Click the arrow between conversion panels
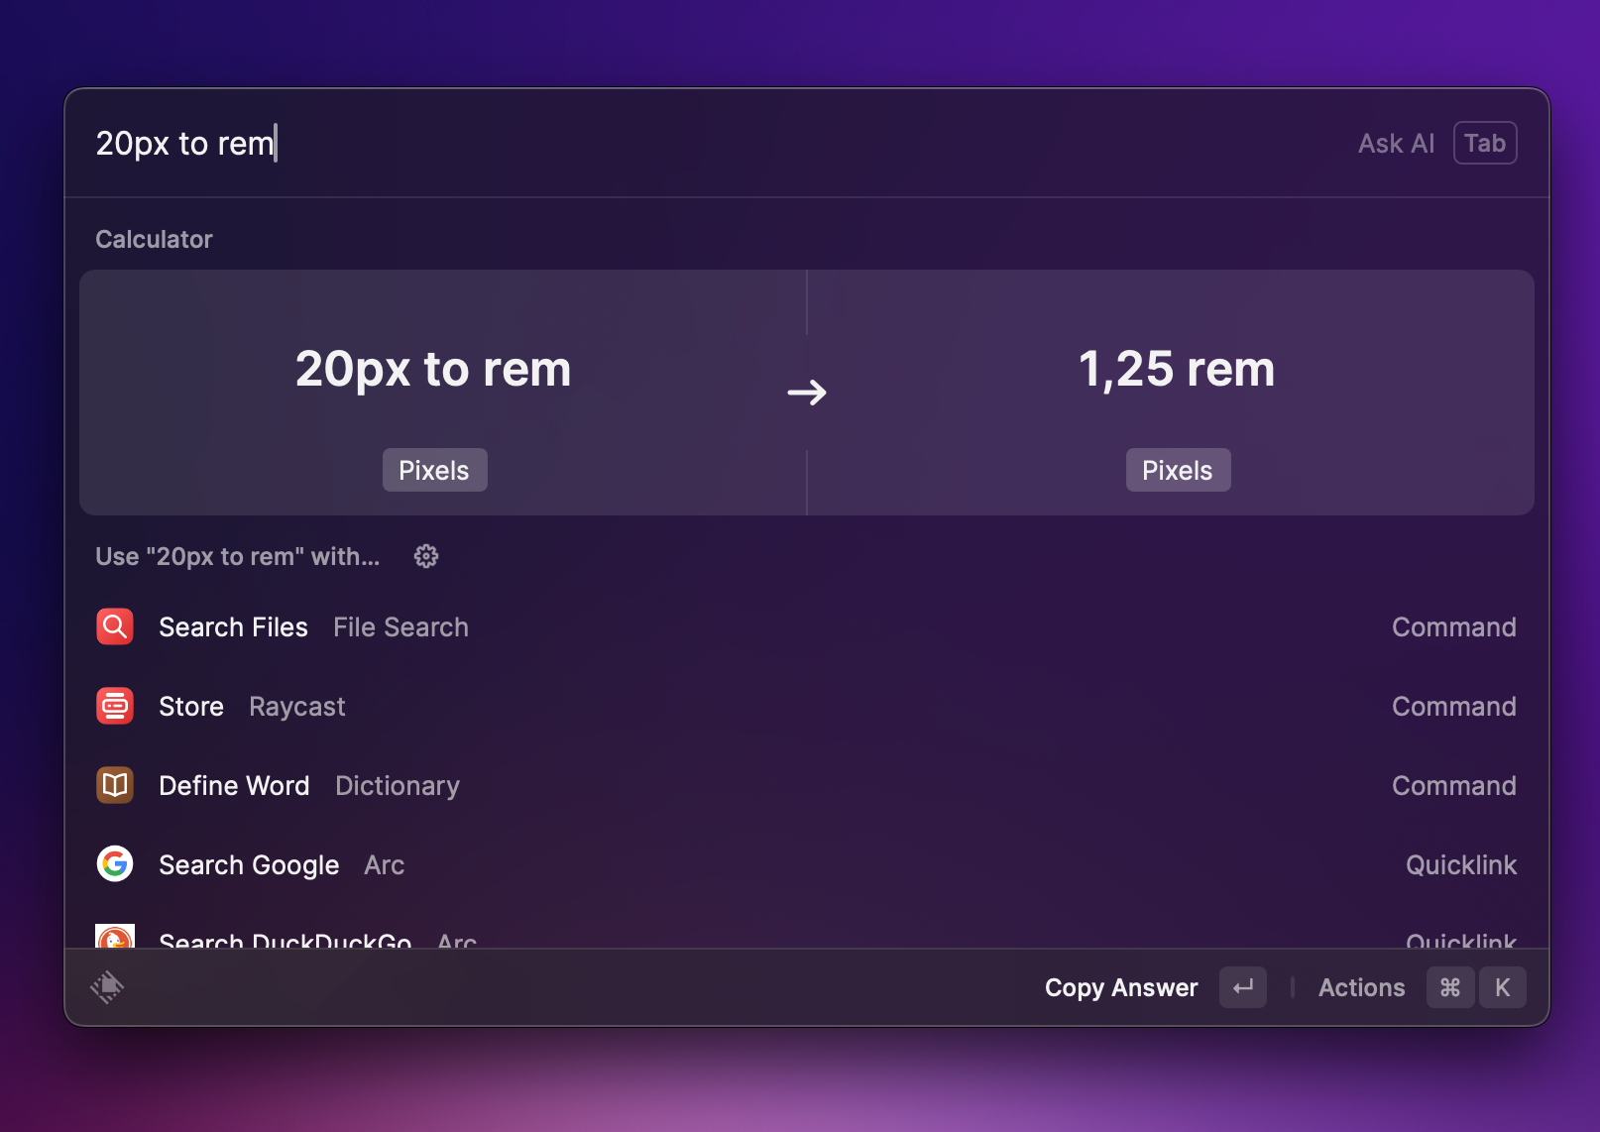 tap(807, 393)
